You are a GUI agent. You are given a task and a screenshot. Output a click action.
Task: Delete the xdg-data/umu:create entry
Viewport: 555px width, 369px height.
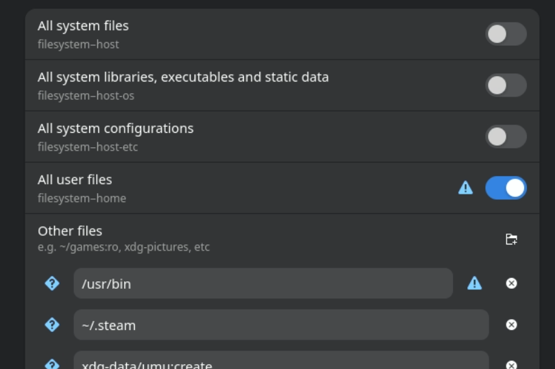pos(511,364)
